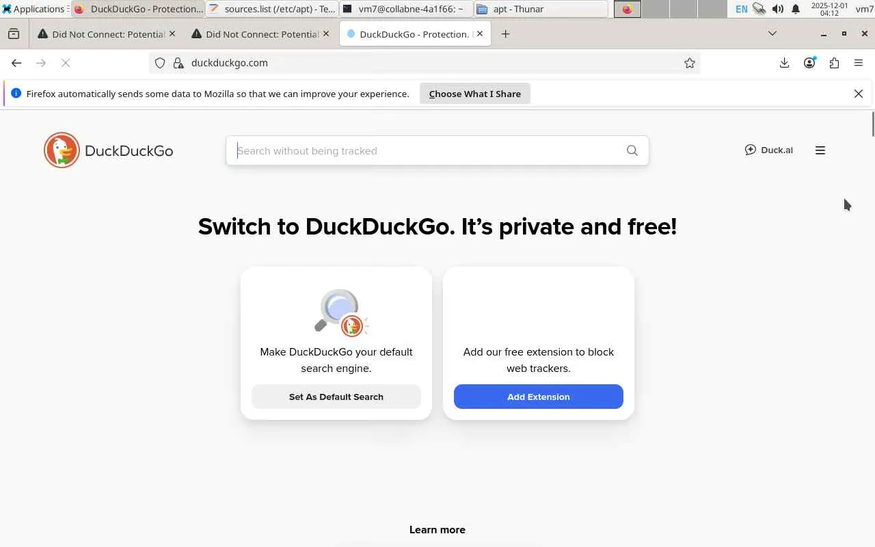Image resolution: width=875 pixels, height=547 pixels.
Task: Stop loading the page
Action: click(x=66, y=63)
